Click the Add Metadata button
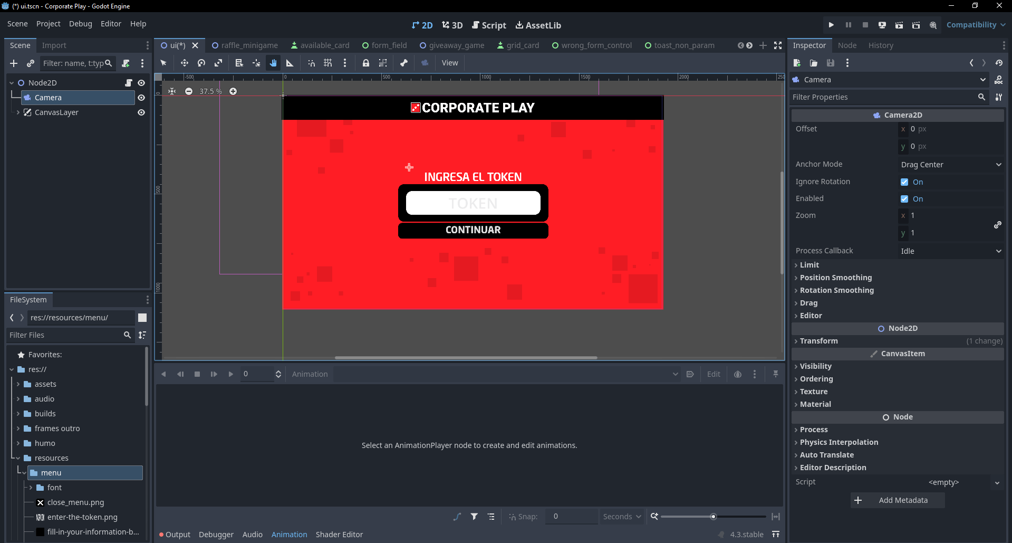1012x543 pixels. pyautogui.click(x=897, y=500)
